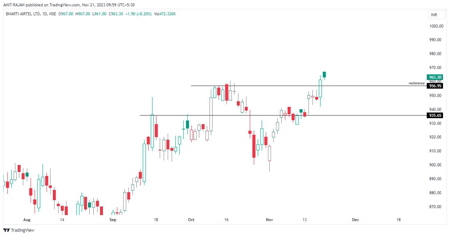
Task: Click the 14 date axis label
Action: (x=62, y=220)
